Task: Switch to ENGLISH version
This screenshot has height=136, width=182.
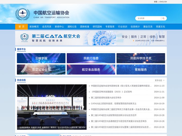Action: click(163, 2)
